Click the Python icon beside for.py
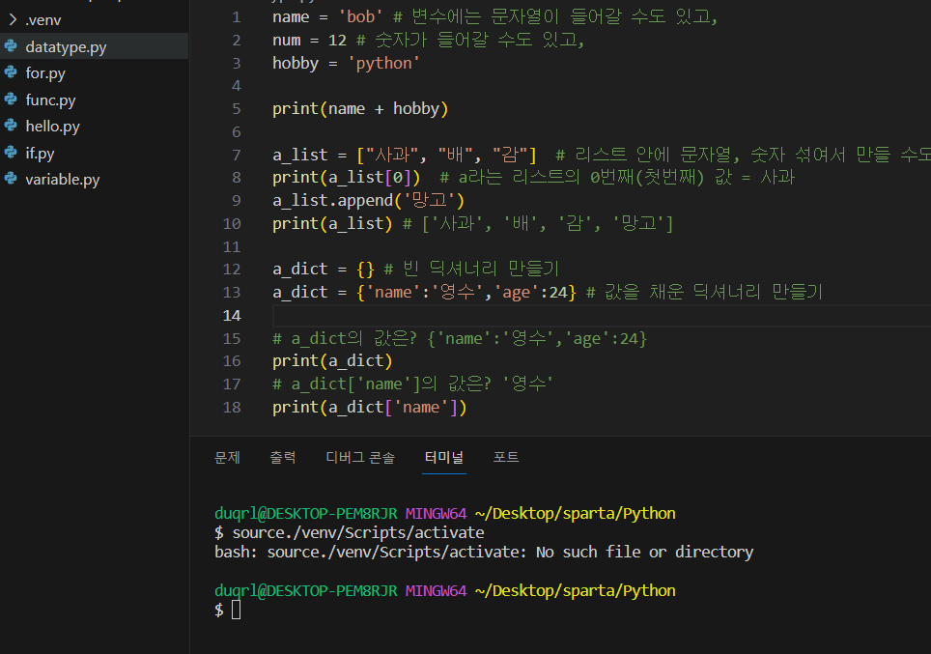The width and height of the screenshot is (931, 654). point(11,72)
